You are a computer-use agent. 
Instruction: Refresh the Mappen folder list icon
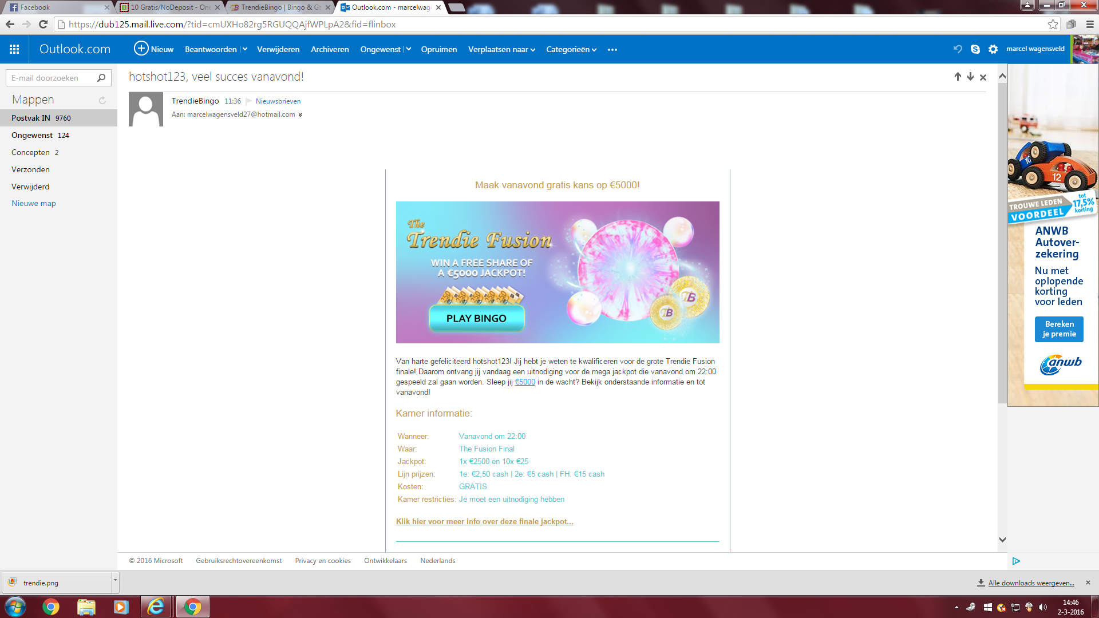point(102,100)
